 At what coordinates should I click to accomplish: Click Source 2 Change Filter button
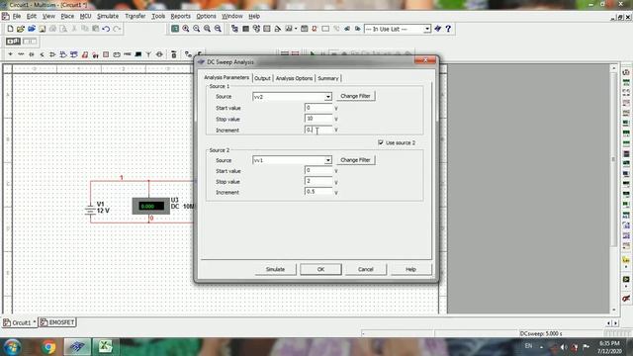click(355, 160)
